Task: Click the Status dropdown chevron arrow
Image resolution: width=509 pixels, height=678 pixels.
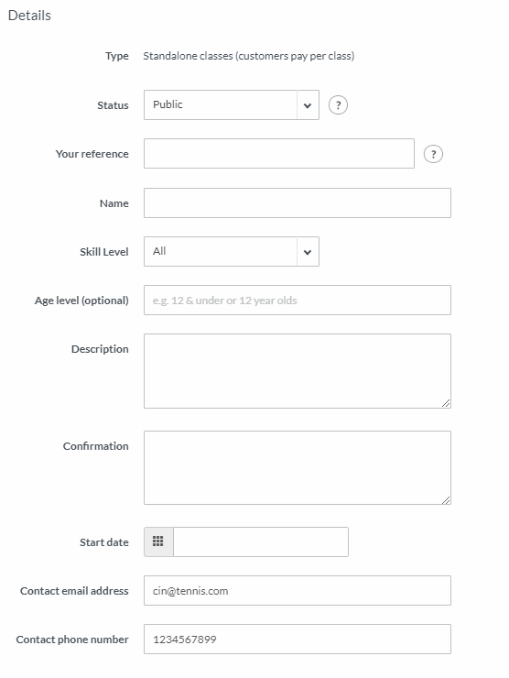Action: [x=308, y=105]
